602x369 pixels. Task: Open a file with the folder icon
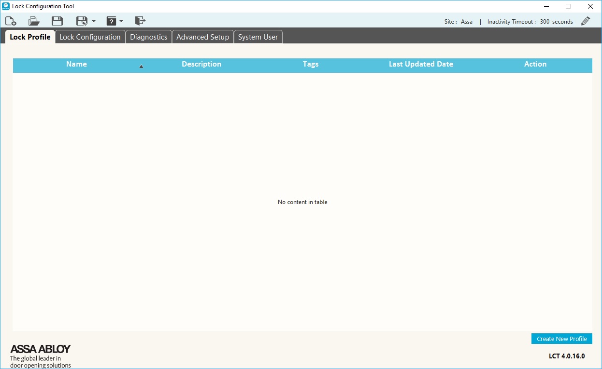[x=34, y=21]
